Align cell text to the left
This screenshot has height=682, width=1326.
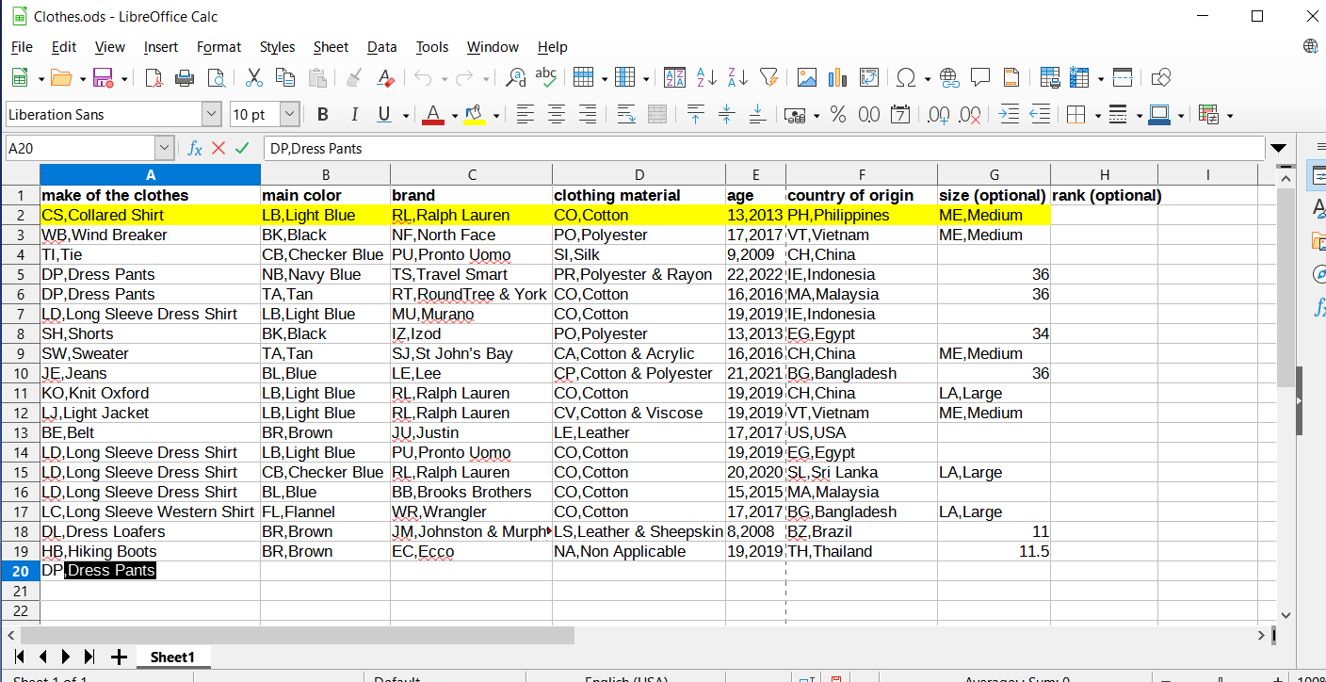pyautogui.click(x=526, y=115)
